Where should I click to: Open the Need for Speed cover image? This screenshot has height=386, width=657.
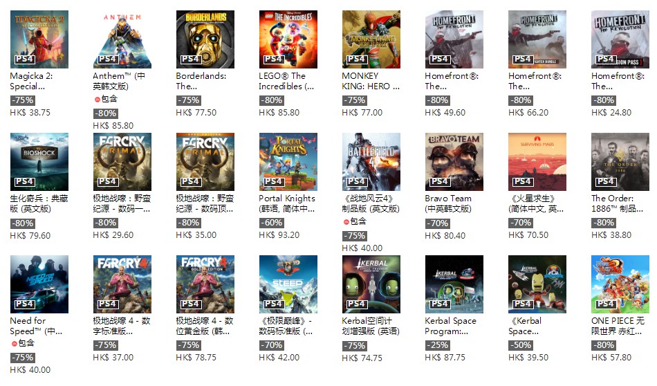(x=39, y=284)
